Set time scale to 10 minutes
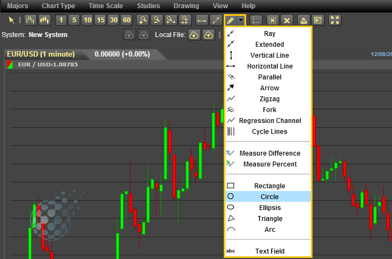The height and width of the screenshot is (259, 392). (88, 20)
